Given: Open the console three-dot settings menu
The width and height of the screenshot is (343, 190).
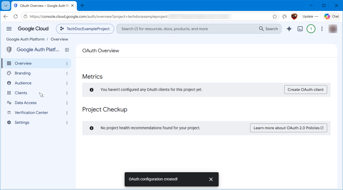Looking at the screenshot, I should pos(322,29).
